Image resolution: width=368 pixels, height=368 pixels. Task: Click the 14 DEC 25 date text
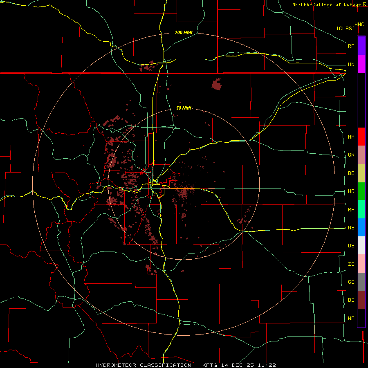pyautogui.click(x=238, y=365)
